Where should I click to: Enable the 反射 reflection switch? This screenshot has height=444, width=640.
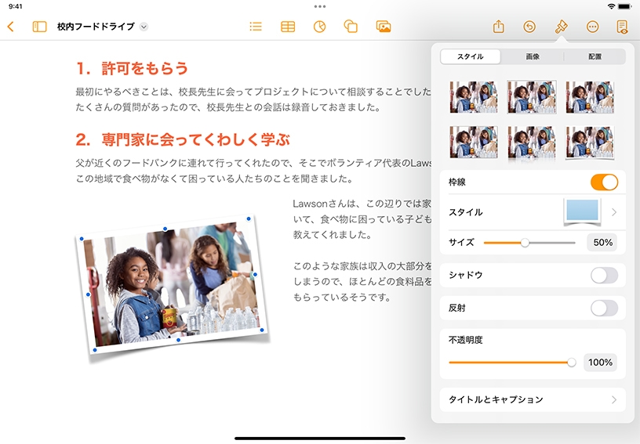604,308
